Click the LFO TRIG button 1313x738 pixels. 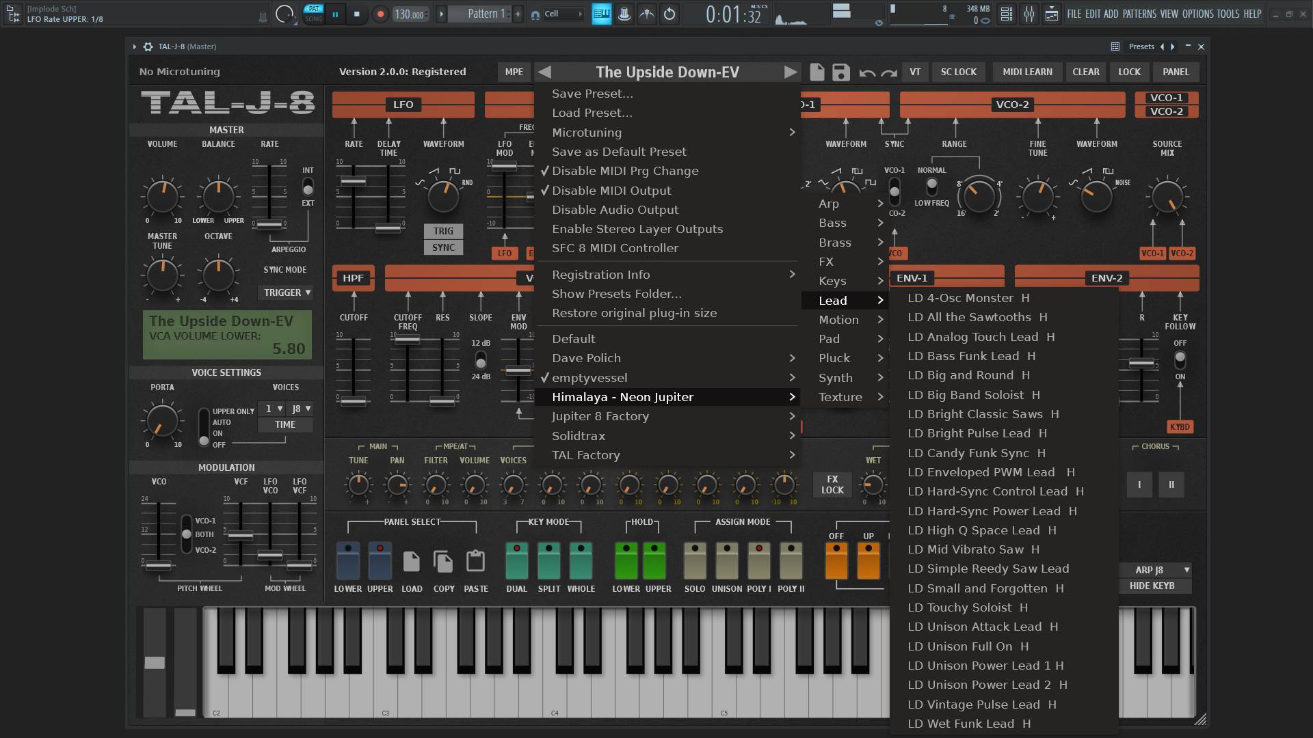[x=443, y=231]
